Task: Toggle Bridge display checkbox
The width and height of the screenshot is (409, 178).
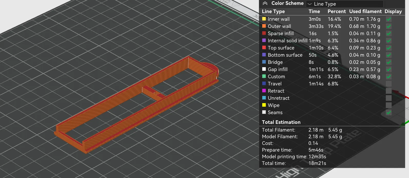Action: tap(389, 62)
